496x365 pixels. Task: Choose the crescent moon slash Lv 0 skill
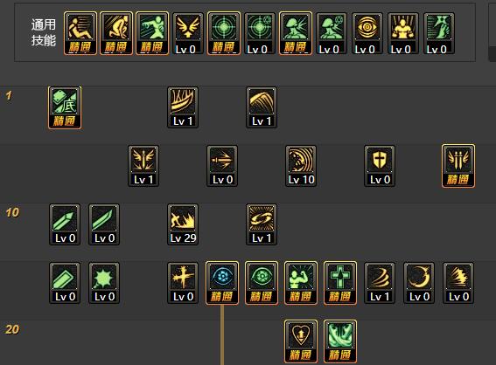tap(419, 283)
